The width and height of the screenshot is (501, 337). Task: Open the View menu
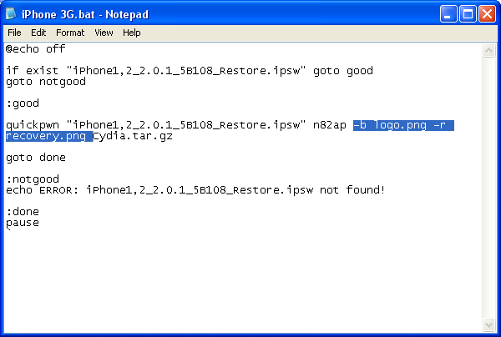(x=104, y=33)
